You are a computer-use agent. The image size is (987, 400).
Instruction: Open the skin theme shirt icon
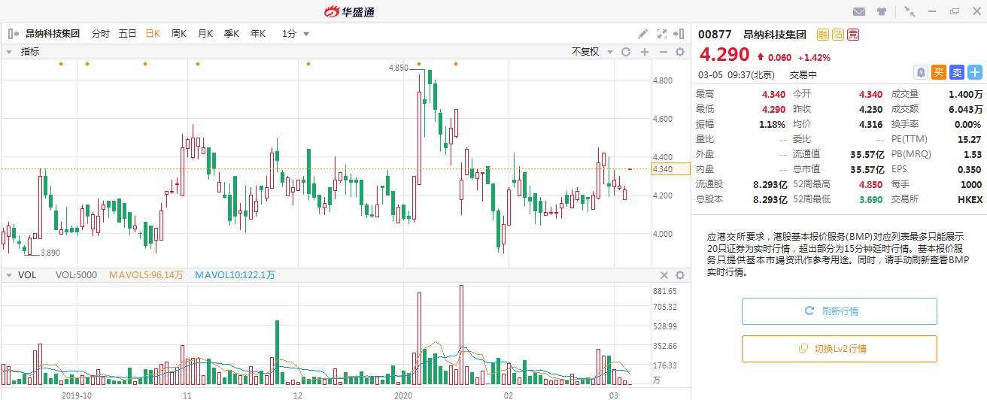coord(882,11)
